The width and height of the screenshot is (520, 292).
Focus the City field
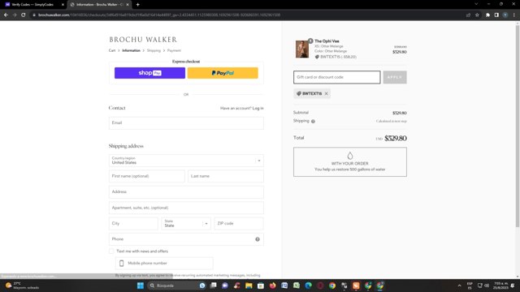coord(133,224)
